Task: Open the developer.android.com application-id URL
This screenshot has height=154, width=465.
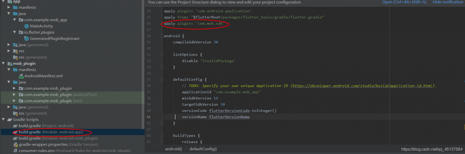Action: (363, 86)
